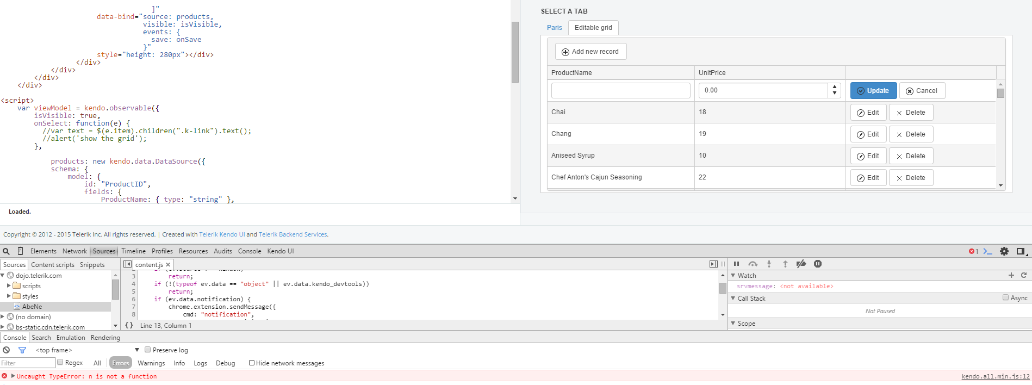
Task: Pause script execution in debugger
Action: tap(736, 264)
